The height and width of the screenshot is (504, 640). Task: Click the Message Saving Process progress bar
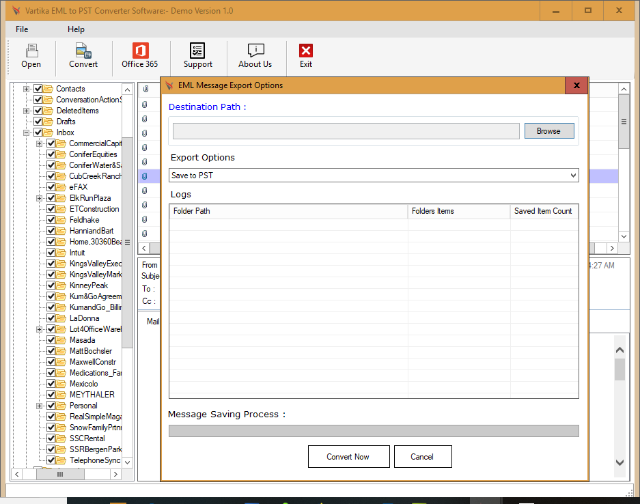point(374,431)
